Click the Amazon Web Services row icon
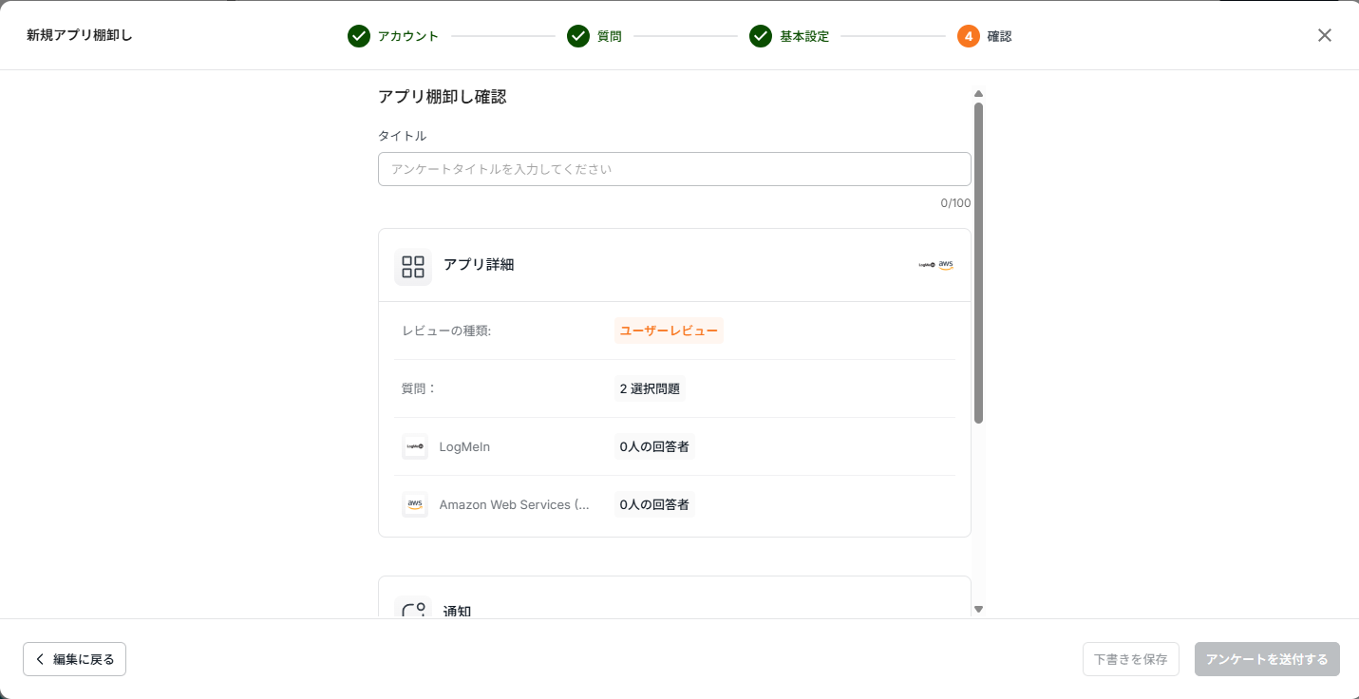The width and height of the screenshot is (1359, 699). pyautogui.click(x=415, y=504)
